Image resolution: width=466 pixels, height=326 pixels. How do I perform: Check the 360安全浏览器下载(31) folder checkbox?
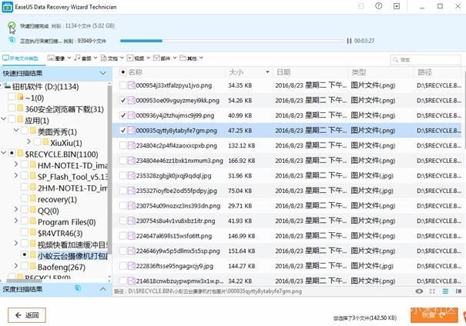click(x=12, y=108)
